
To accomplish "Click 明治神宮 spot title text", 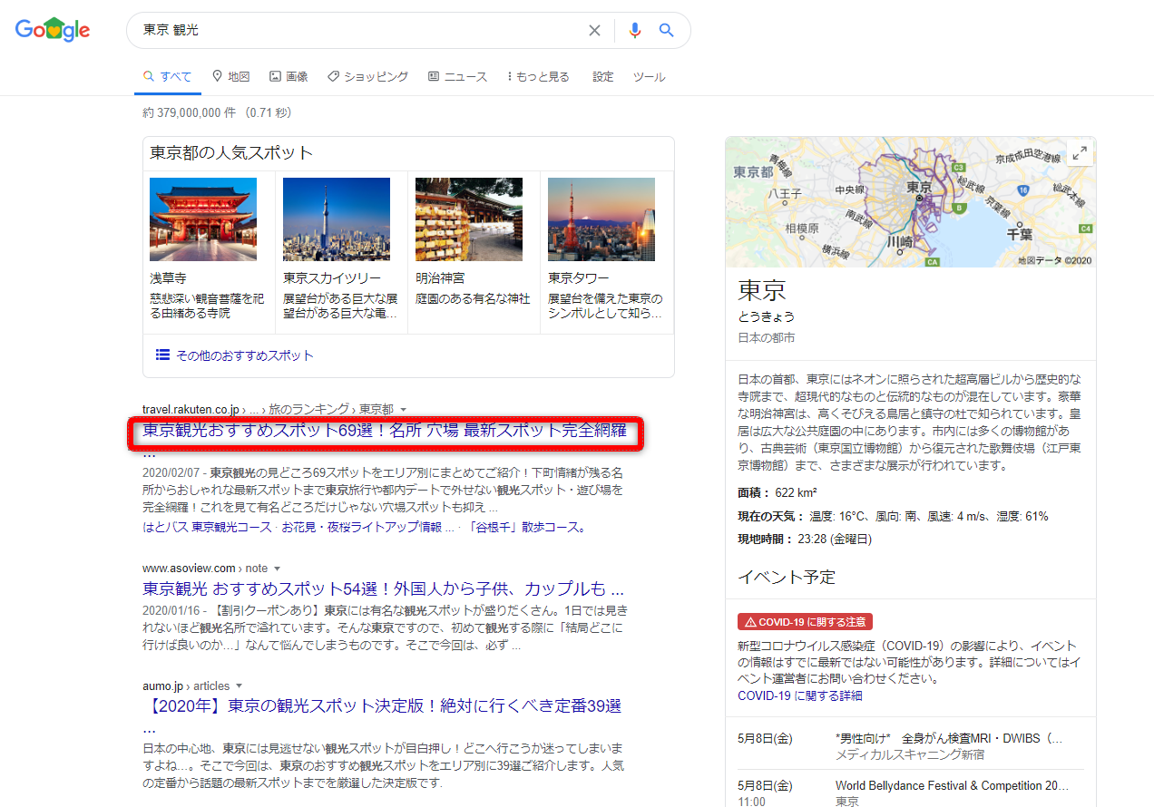I will pos(440,278).
